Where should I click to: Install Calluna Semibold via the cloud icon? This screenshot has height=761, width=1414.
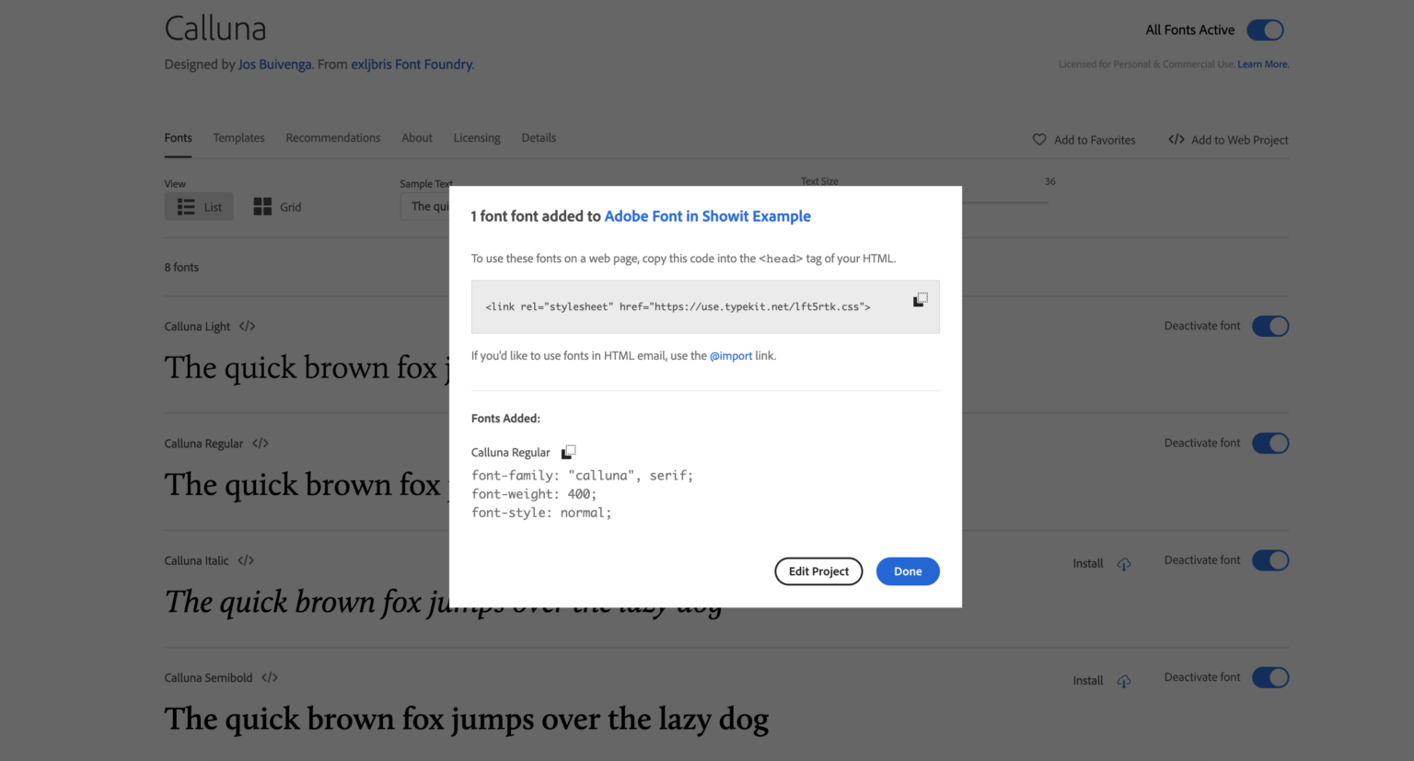[1124, 680]
